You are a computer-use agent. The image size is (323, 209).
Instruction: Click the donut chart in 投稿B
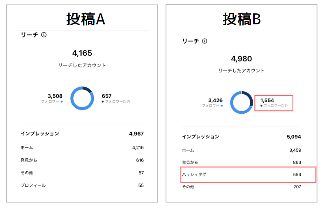click(242, 102)
